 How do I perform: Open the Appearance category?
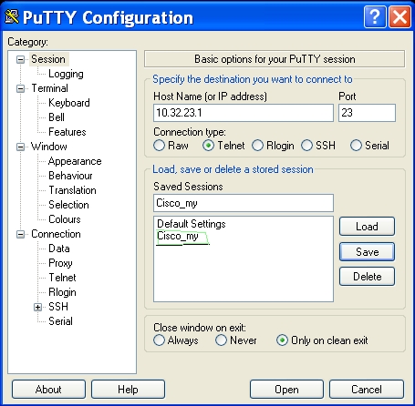click(x=75, y=161)
